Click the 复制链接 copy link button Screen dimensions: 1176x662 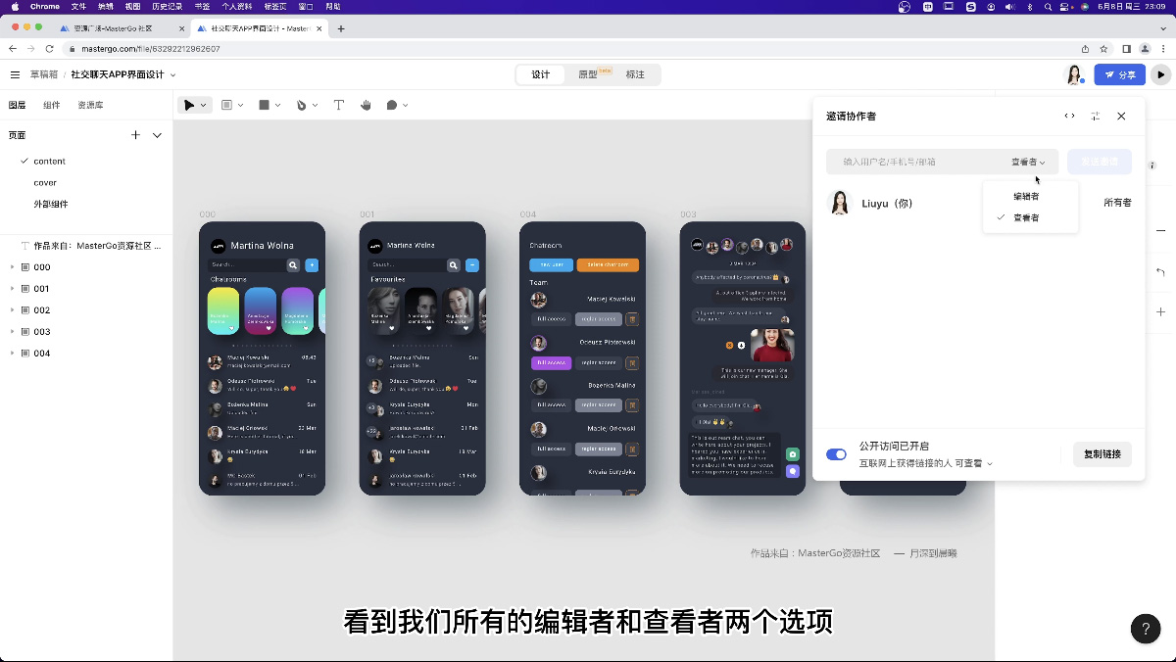[x=1102, y=454]
